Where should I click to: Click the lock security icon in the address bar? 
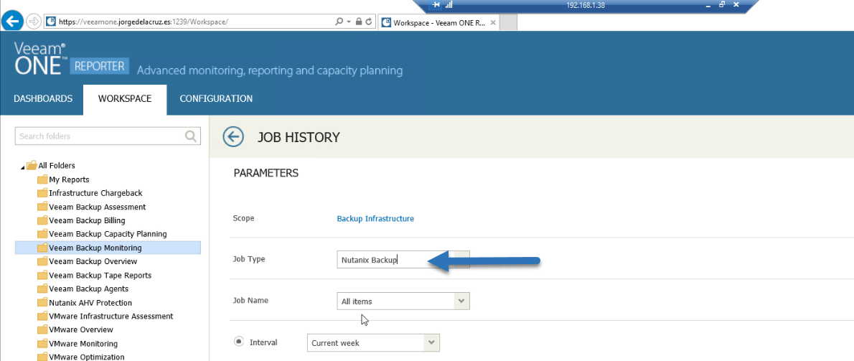(x=358, y=22)
